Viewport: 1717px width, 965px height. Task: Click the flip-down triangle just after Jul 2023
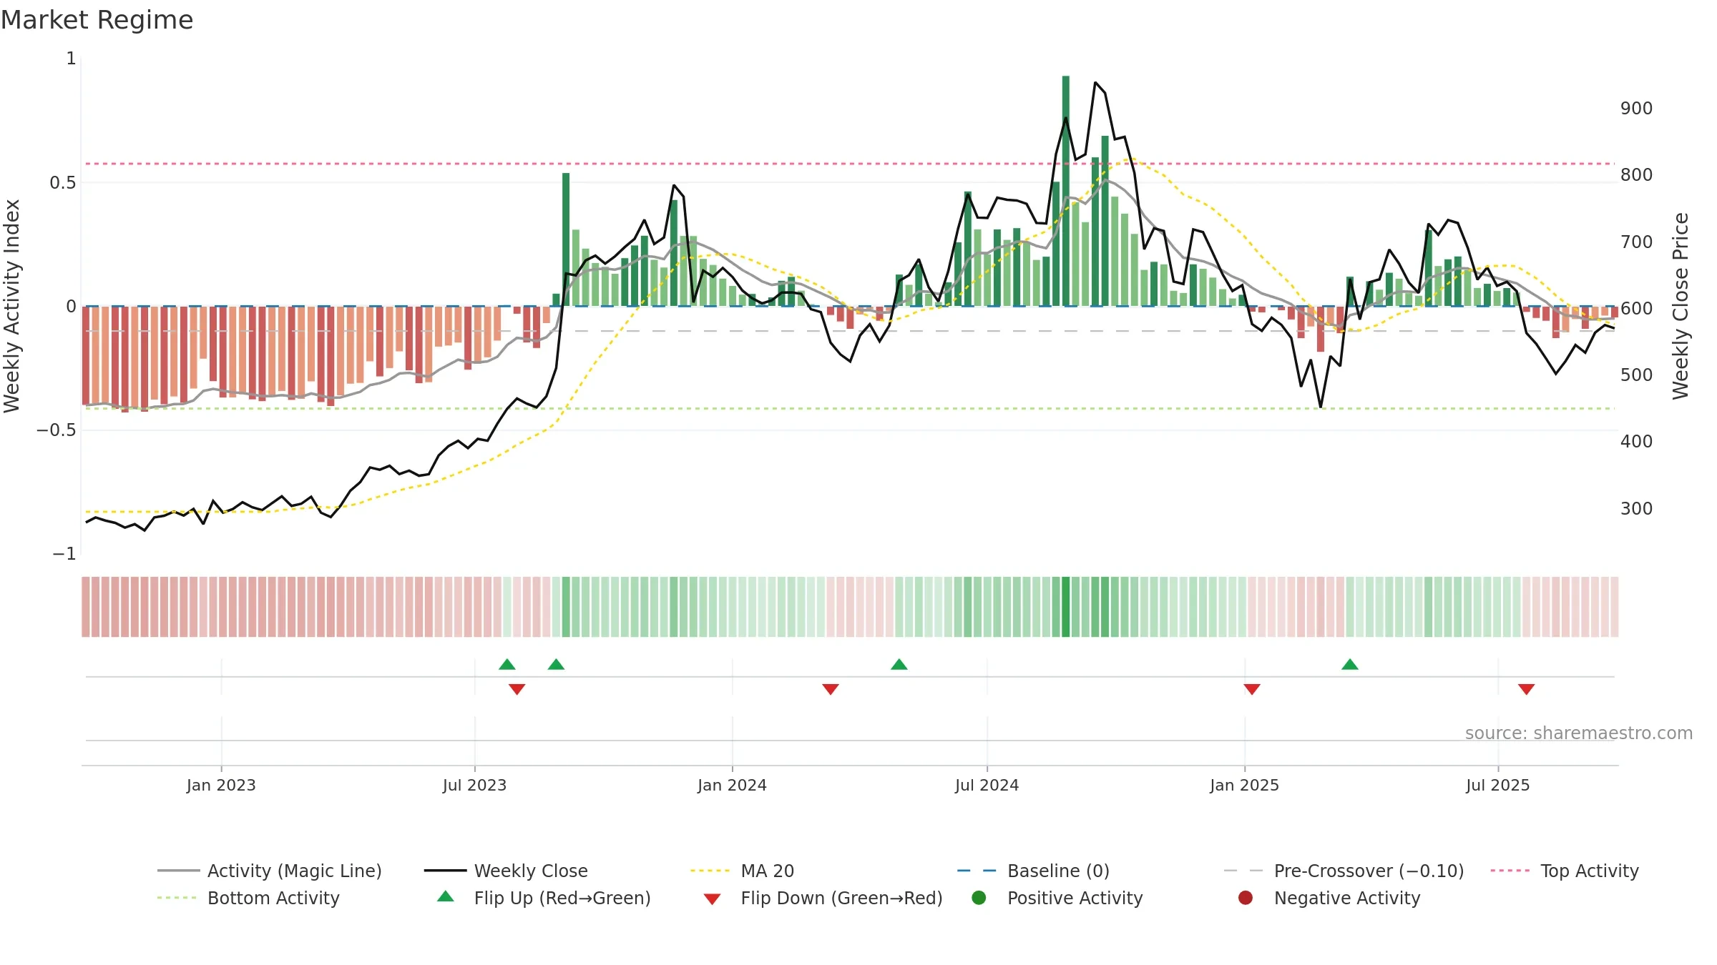[x=517, y=689]
